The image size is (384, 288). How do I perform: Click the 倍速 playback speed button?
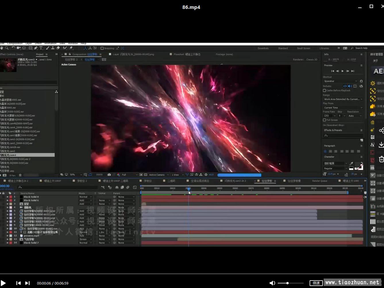pyautogui.click(x=316, y=283)
